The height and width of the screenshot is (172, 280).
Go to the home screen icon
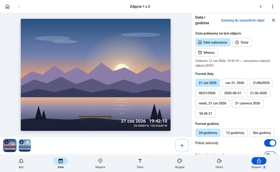click(x=7, y=7)
